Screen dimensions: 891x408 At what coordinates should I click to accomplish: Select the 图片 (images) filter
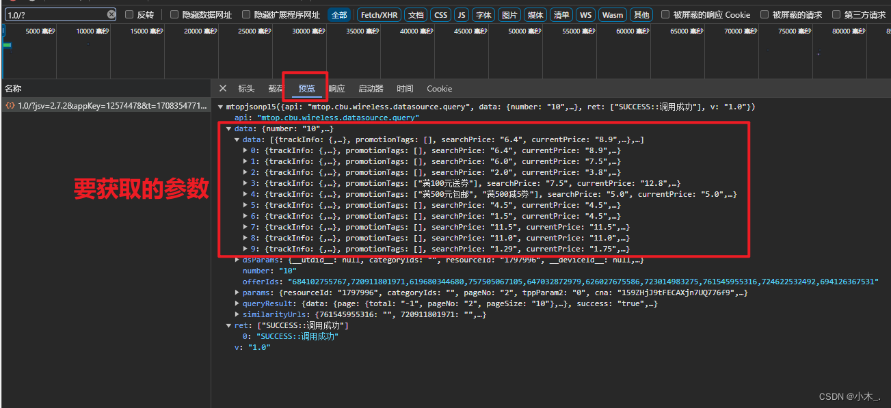pos(509,14)
